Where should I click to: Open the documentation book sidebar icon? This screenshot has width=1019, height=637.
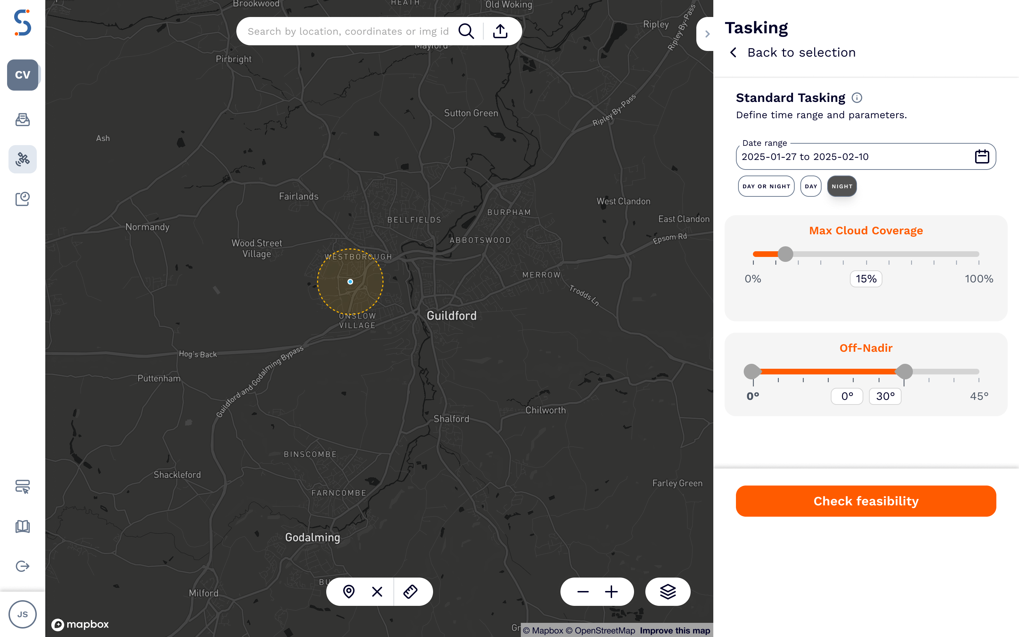coord(23,527)
